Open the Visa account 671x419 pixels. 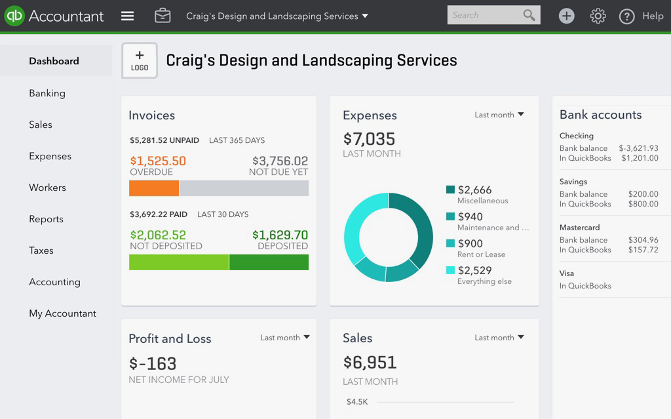click(567, 273)
